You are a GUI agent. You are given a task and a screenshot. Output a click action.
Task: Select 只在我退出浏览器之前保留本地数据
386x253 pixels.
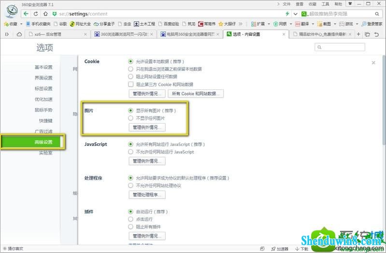131,69
